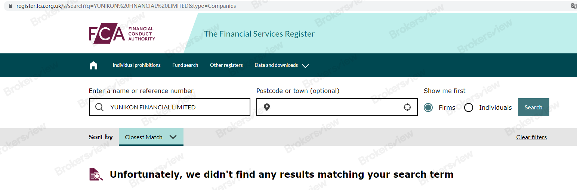Open Individual prohibitions page
The width and height of the screenshot is (577, 190).
[x=136, y=65]
